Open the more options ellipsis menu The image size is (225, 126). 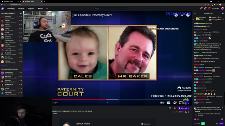[47, 8]
